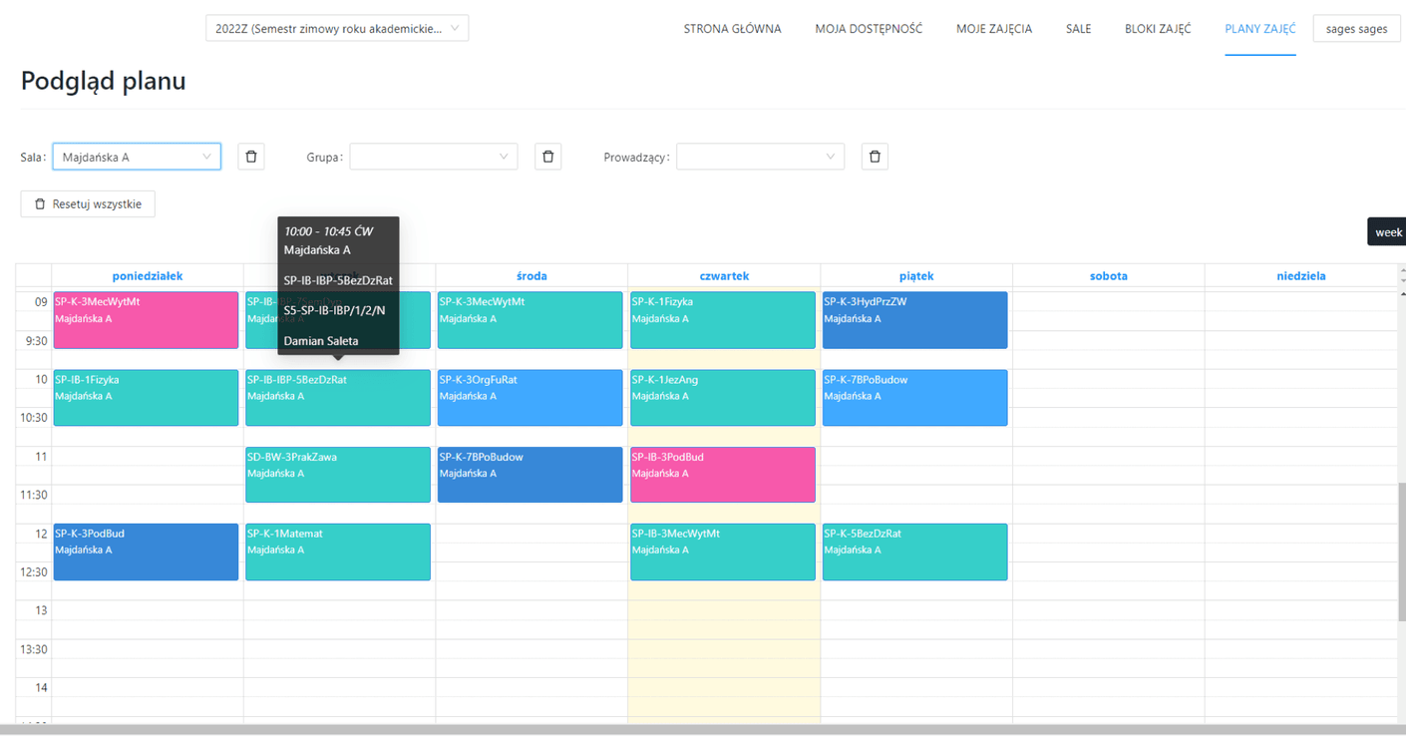Toggle the week view mode
The height and width of the screenshot is (736, 1406).
click(1386, 230)
